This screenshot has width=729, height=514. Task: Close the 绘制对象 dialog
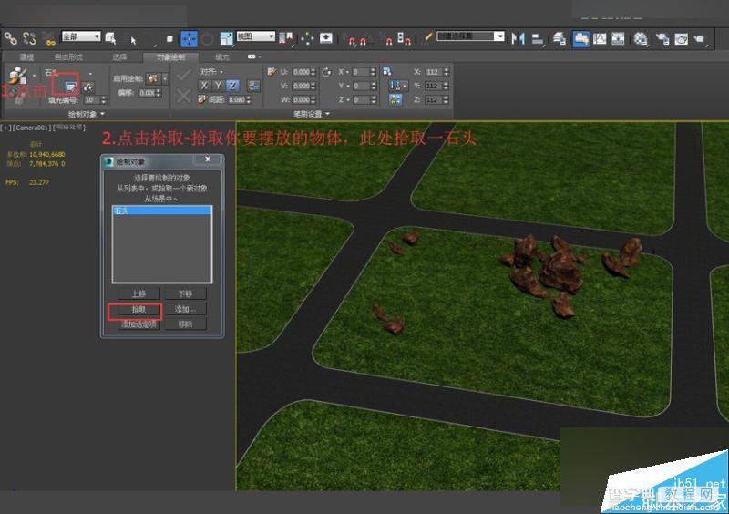click(208, 159)
